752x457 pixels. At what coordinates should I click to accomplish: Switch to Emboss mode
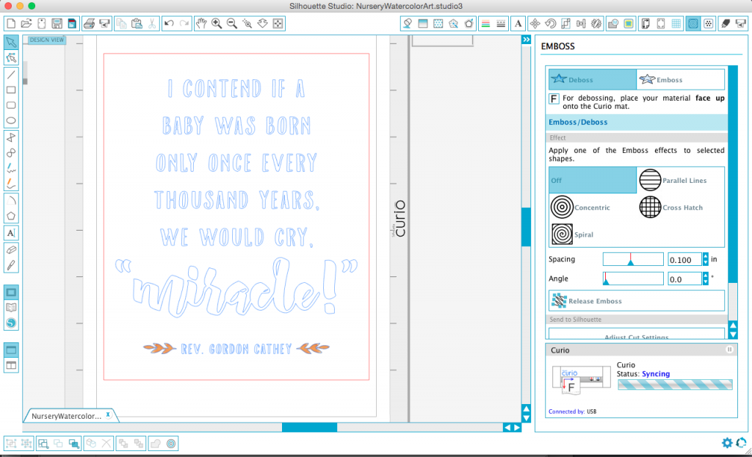coord(680,79)
